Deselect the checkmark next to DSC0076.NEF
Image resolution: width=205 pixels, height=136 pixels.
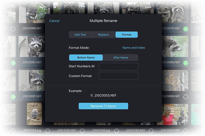pyautogui.click(x=186, y=29)
